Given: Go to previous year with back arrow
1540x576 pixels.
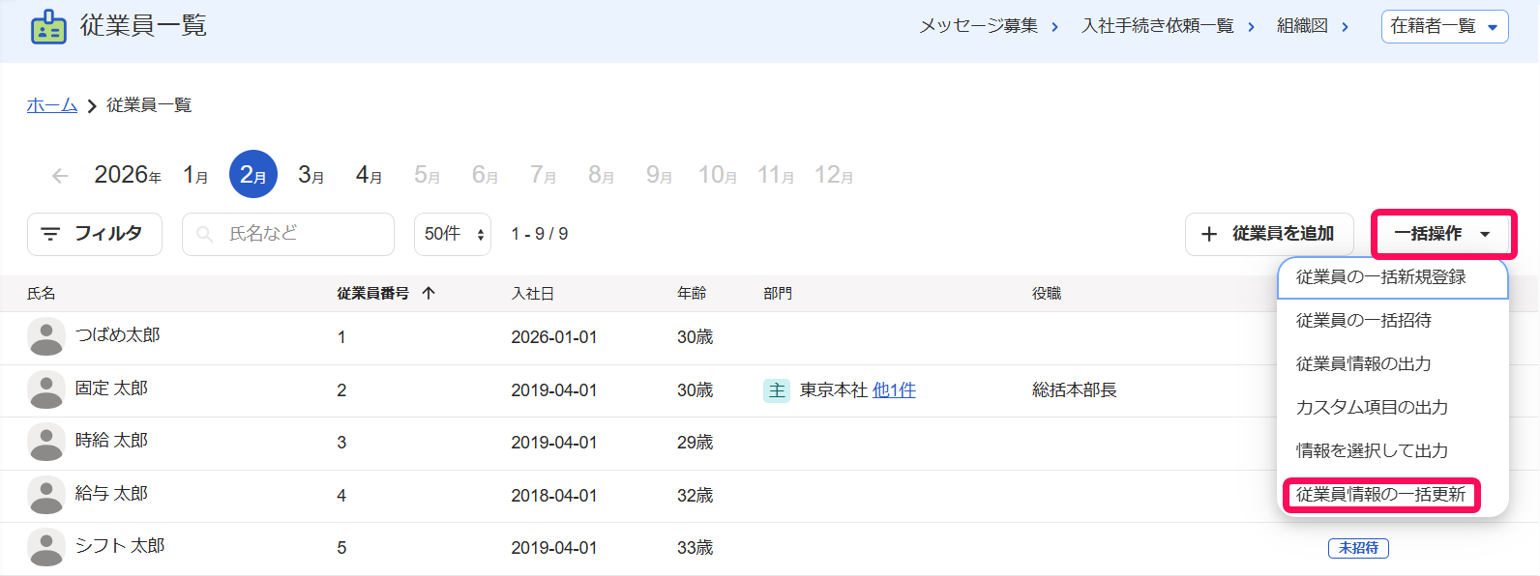Looking at the screenshot, I should tap(60, 176).
